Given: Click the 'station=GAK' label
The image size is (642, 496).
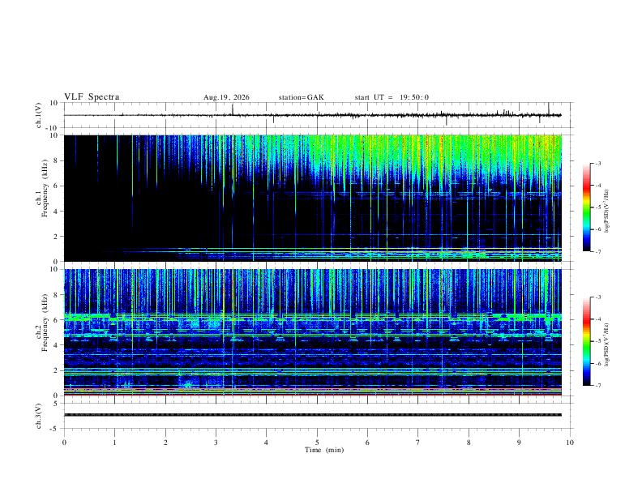Looking at the screenshot, I should coord(302,97).
